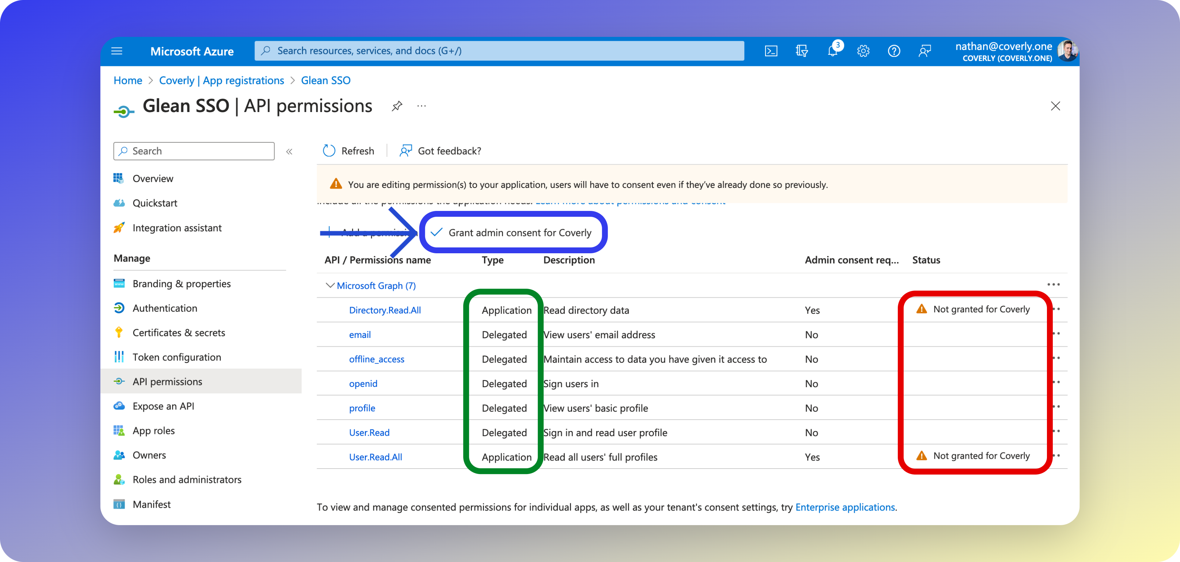Switch to the Overview page
The height and width of the screenshot is (562, 1180).
pos(153,178)
